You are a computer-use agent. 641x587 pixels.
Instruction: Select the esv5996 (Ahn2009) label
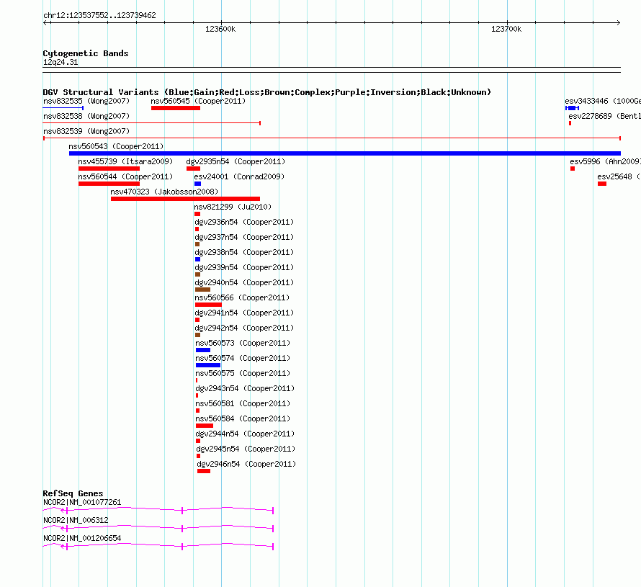pyautogui.click(x=606, y=161)
